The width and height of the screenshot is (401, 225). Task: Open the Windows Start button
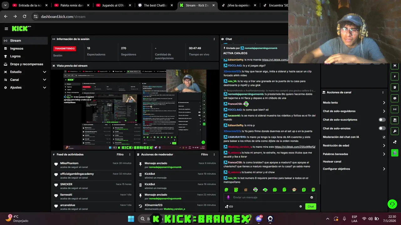131,219
